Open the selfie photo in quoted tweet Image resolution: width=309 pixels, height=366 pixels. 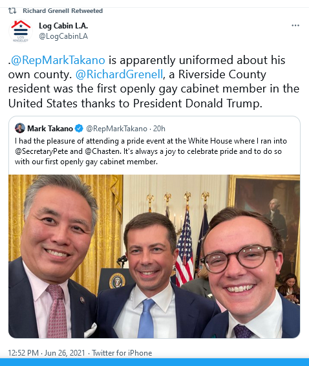[x=154, y=256]
